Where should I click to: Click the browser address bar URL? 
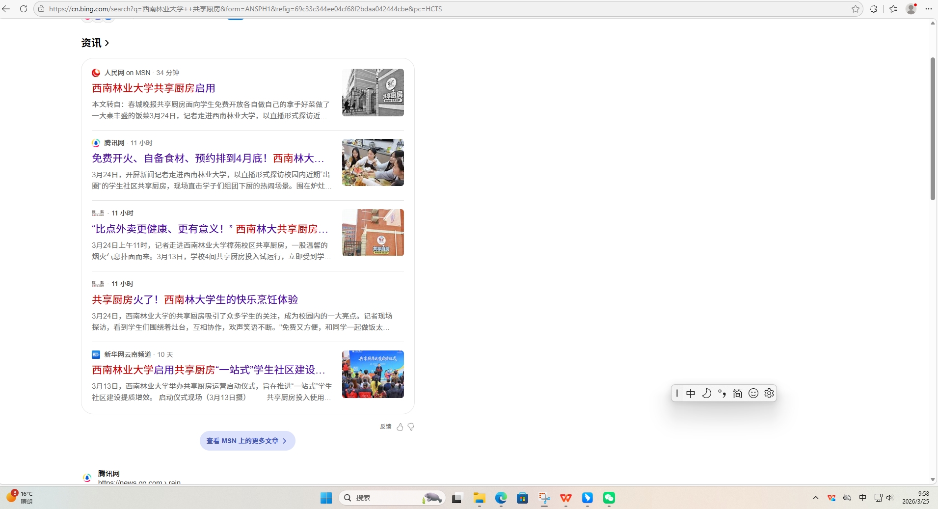pos(245,9)
